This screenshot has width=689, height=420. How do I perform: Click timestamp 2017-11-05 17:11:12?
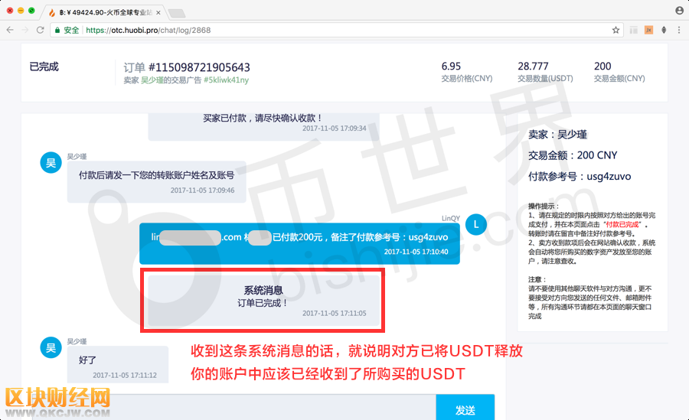click(125, 375)
